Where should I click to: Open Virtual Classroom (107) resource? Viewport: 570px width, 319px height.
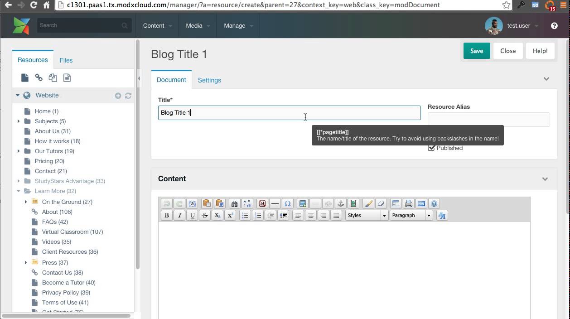[72, 232]
